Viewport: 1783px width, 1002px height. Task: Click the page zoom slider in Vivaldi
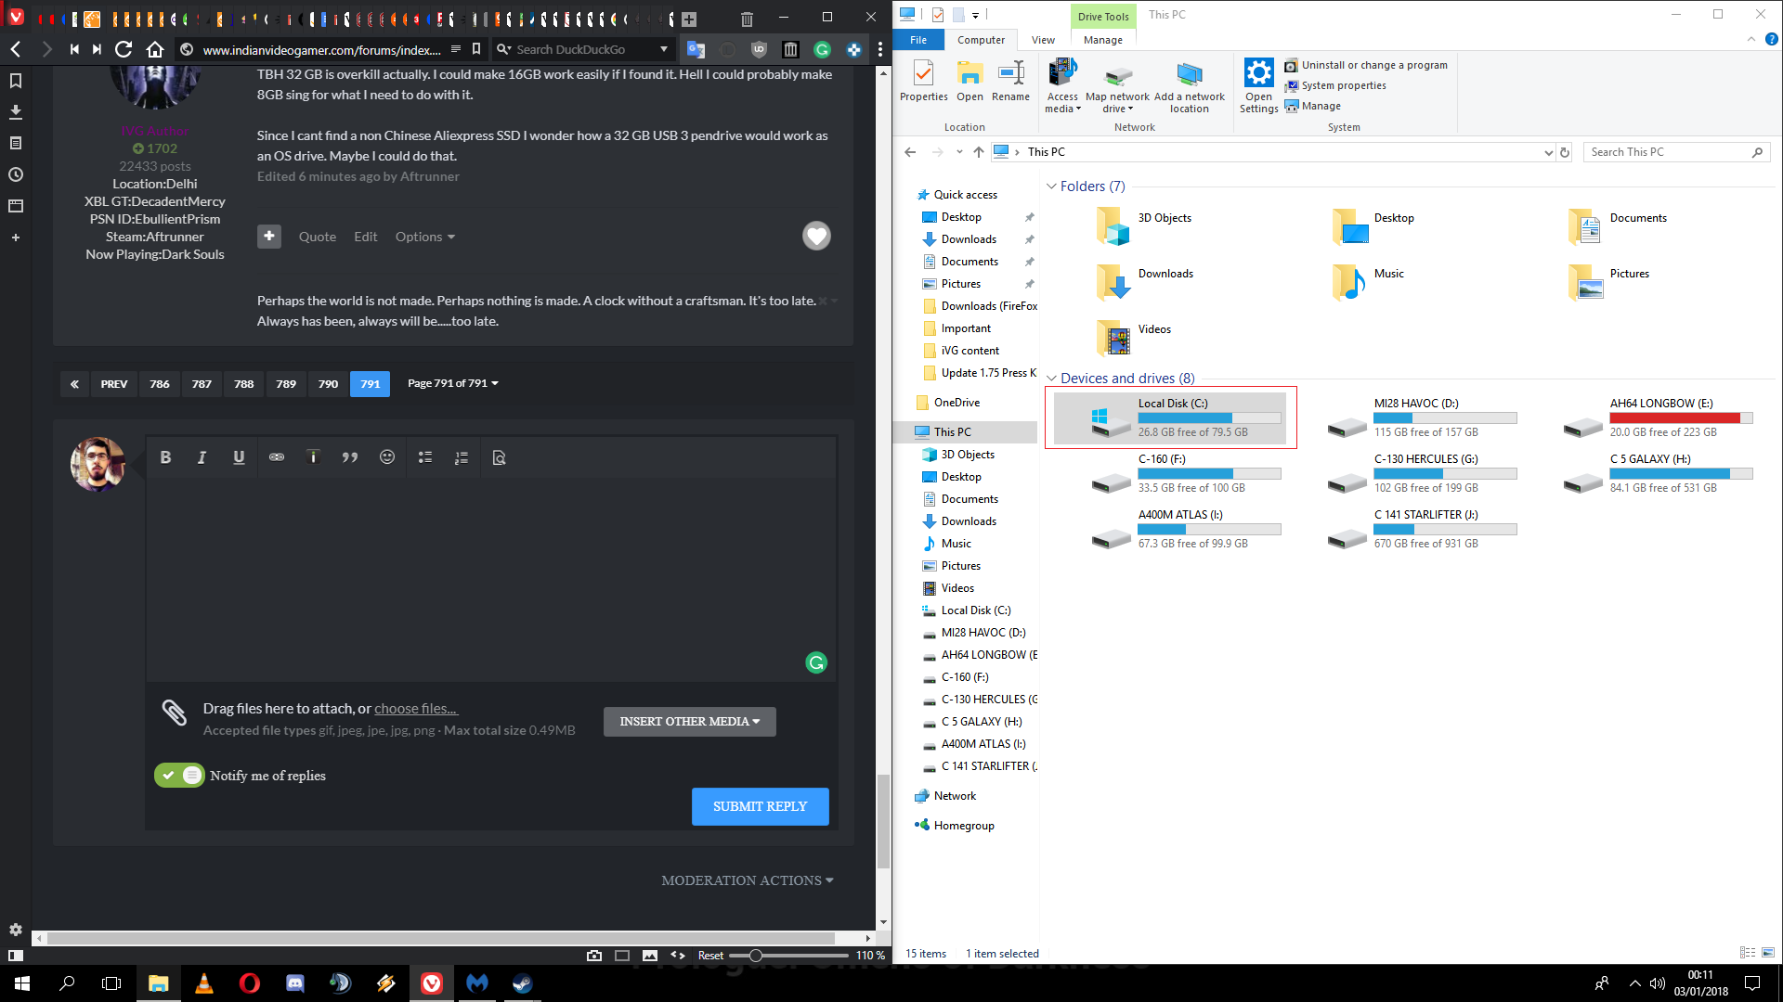pos(756,955)
